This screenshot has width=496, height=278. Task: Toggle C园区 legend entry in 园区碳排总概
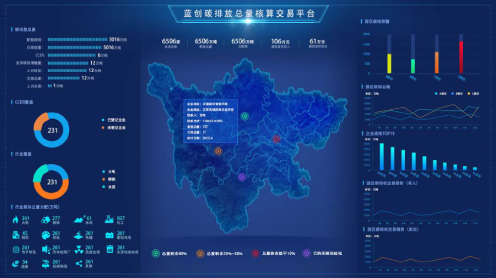pyautogui.click(x=475, y=93)
